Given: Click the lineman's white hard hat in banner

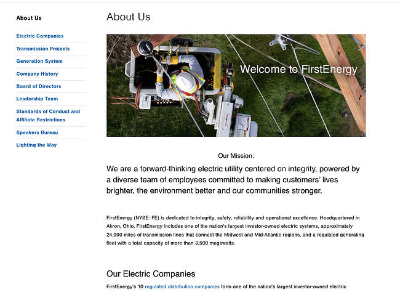Looking at the screenshot, I should coord(186,80).
